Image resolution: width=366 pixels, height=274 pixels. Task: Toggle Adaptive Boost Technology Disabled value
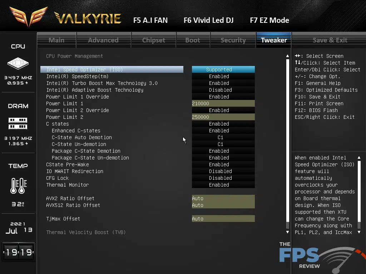[223, 90]
